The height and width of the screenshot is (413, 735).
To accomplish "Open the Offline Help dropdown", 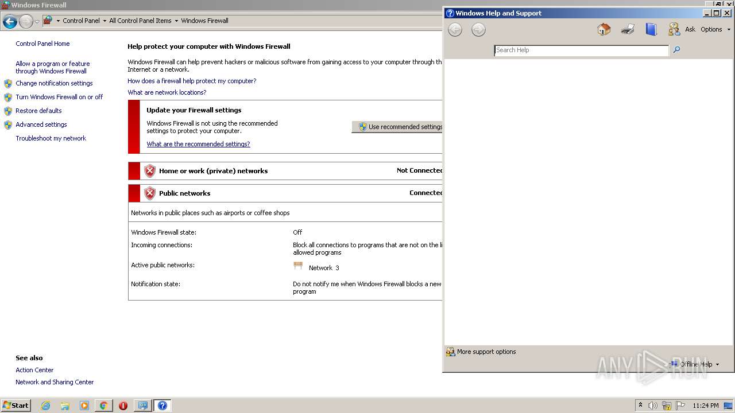I will coord(694,364).
